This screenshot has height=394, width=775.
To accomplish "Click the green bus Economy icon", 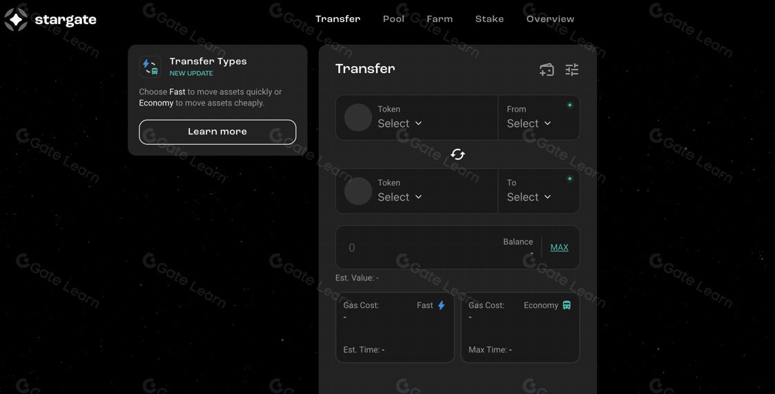I will [567, 305].
